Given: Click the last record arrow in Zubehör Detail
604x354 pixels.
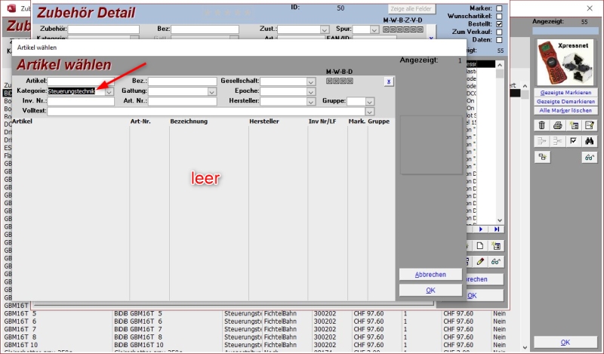Looking at the screenshot, I should (497, 229).
